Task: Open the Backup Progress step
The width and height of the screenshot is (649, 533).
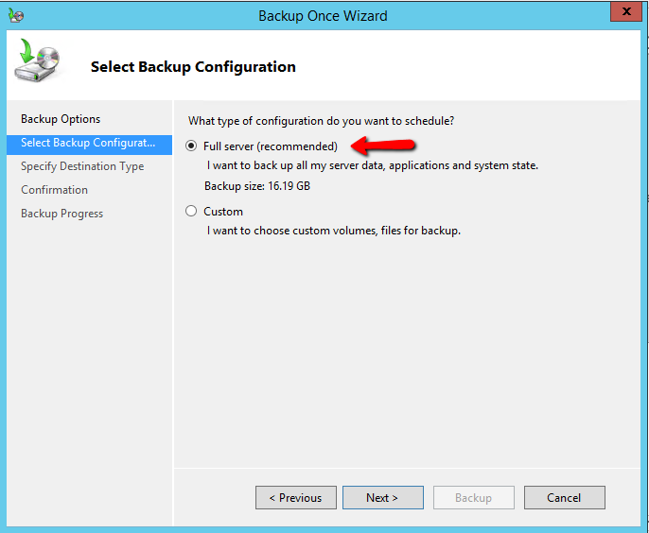Action: coord(62,214)
